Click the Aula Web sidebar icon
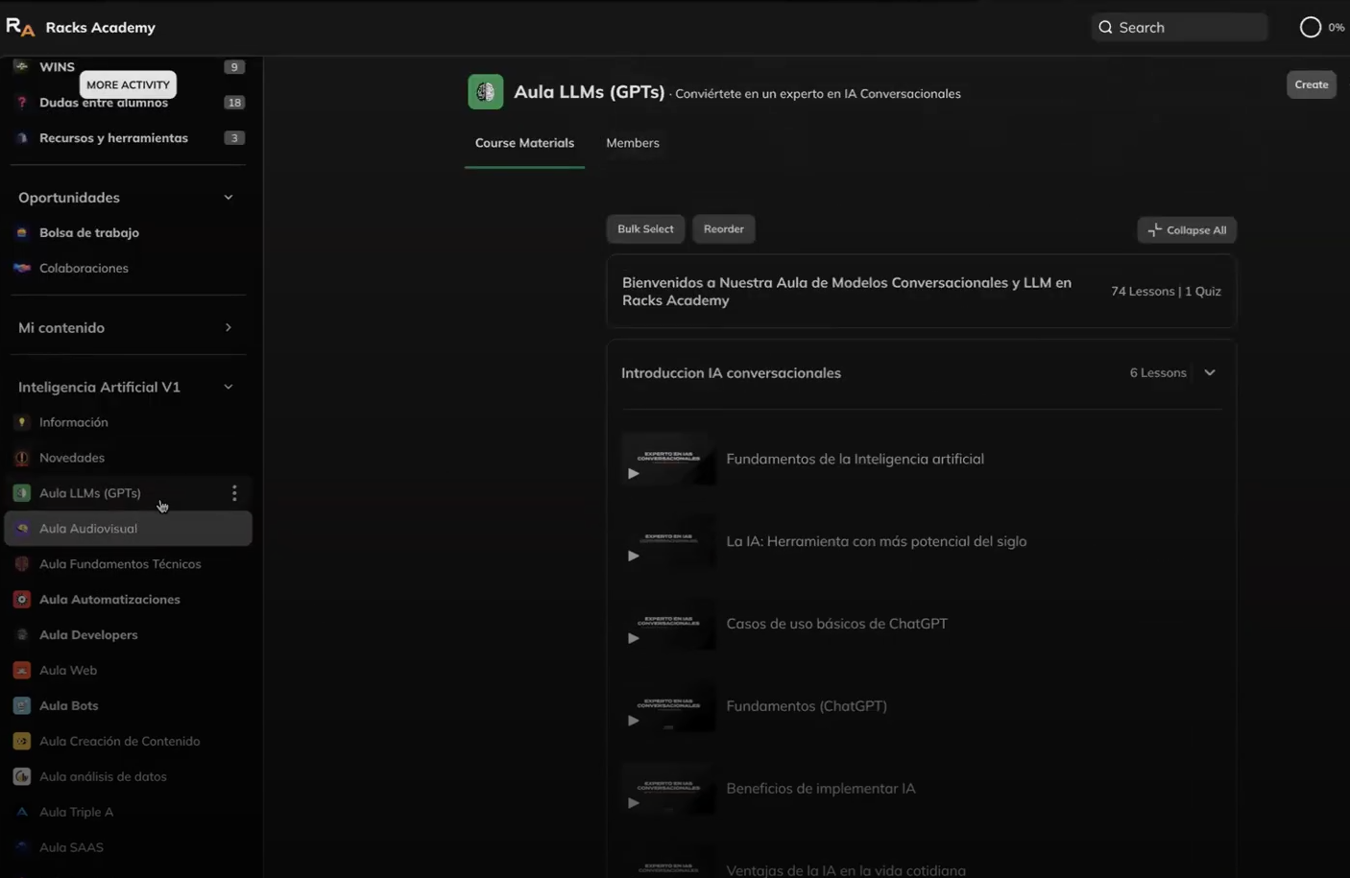This screenshot has width=1350, height=878. [x=21, y=671]
